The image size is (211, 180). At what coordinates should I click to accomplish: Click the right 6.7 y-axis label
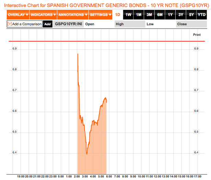click(x=196, y=90)
